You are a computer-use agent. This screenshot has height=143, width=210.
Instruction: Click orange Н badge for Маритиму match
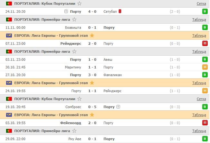click(205, 67)
